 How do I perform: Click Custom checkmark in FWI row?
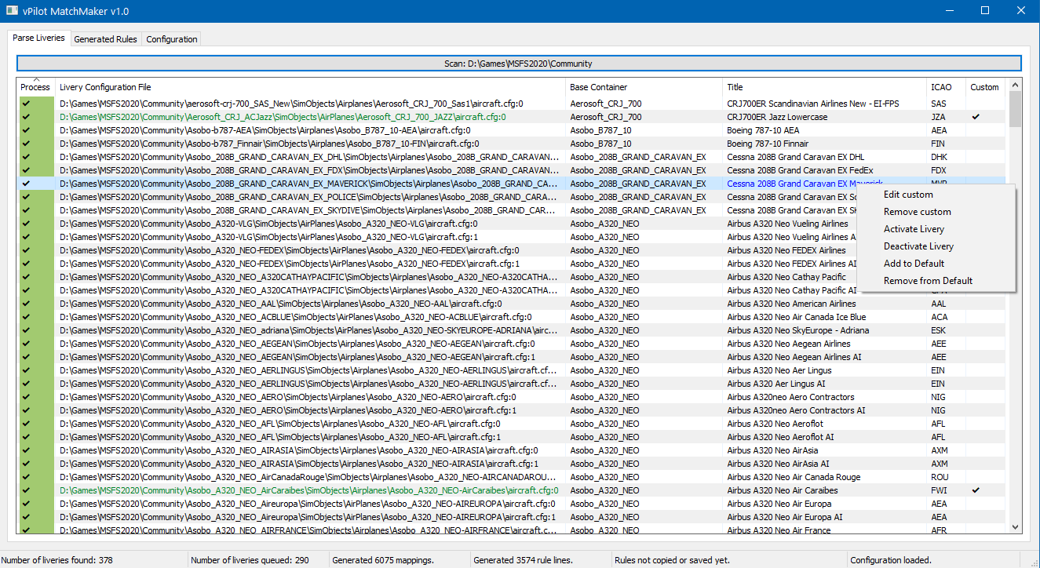(x=976, y=490)
